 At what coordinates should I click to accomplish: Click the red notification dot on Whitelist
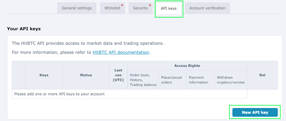122,5
